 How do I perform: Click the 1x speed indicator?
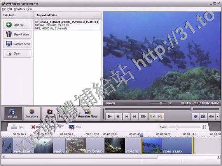(x=170, y=103)
